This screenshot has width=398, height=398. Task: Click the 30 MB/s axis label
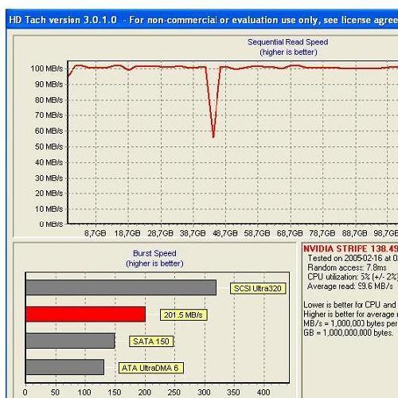point(49,178)
